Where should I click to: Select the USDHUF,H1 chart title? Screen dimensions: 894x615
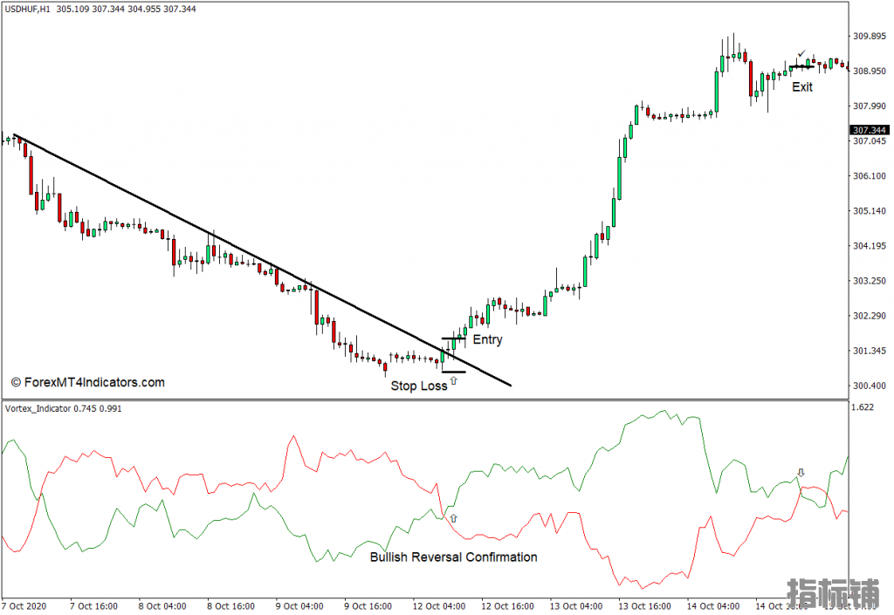27,9
